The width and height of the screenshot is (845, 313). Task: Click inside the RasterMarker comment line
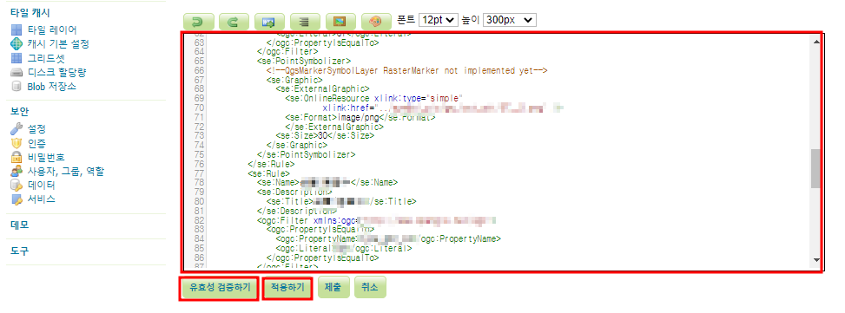[407, 70]
